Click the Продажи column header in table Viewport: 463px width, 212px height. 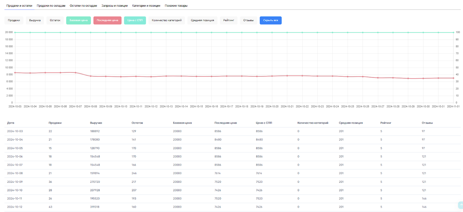pyautogui.click(x=55, y=123)
